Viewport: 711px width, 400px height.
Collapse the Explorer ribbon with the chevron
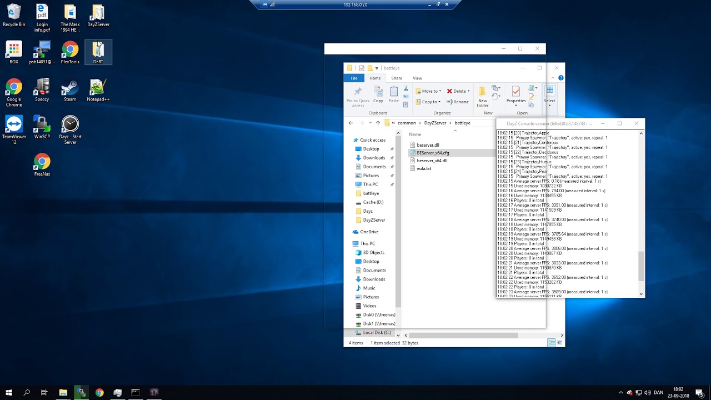553,78
